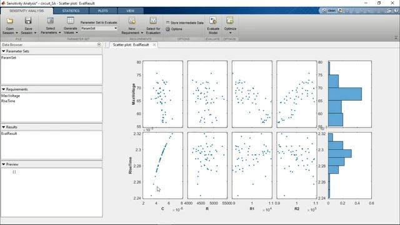400x225 pixels.
Task: Switch to the Plots tab
Action: pos(102,11)
